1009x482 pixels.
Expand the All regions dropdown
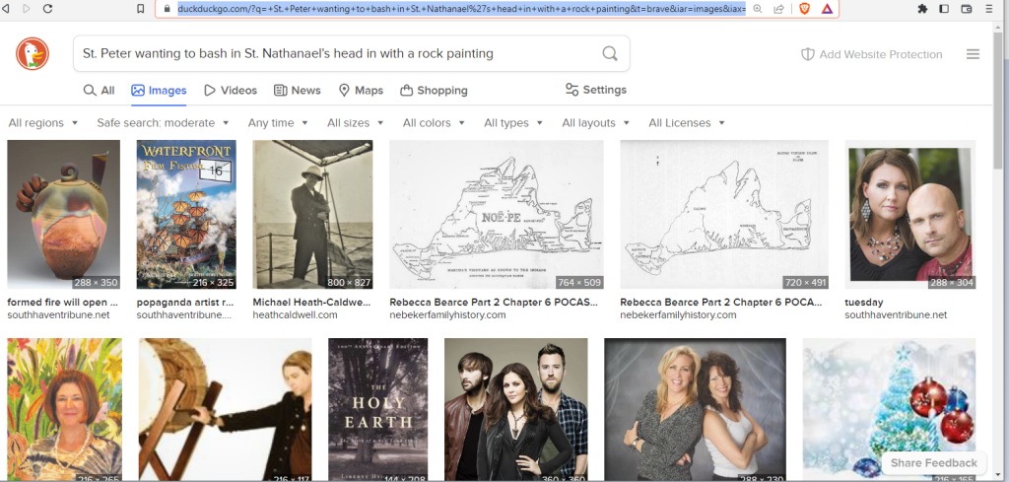tap(43, 123)
